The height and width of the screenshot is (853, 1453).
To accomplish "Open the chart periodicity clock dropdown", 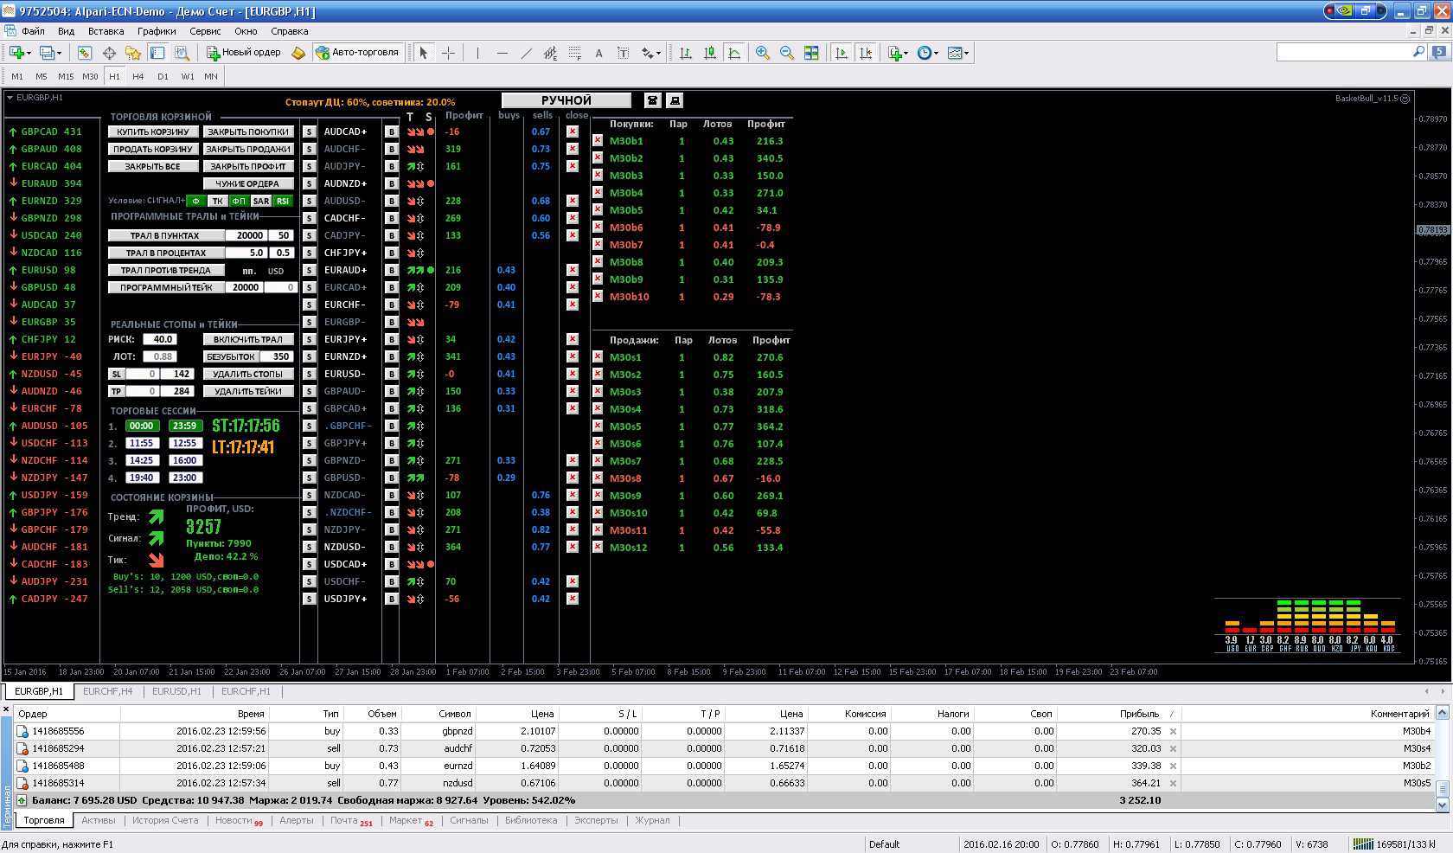I will tap(929, 53).
